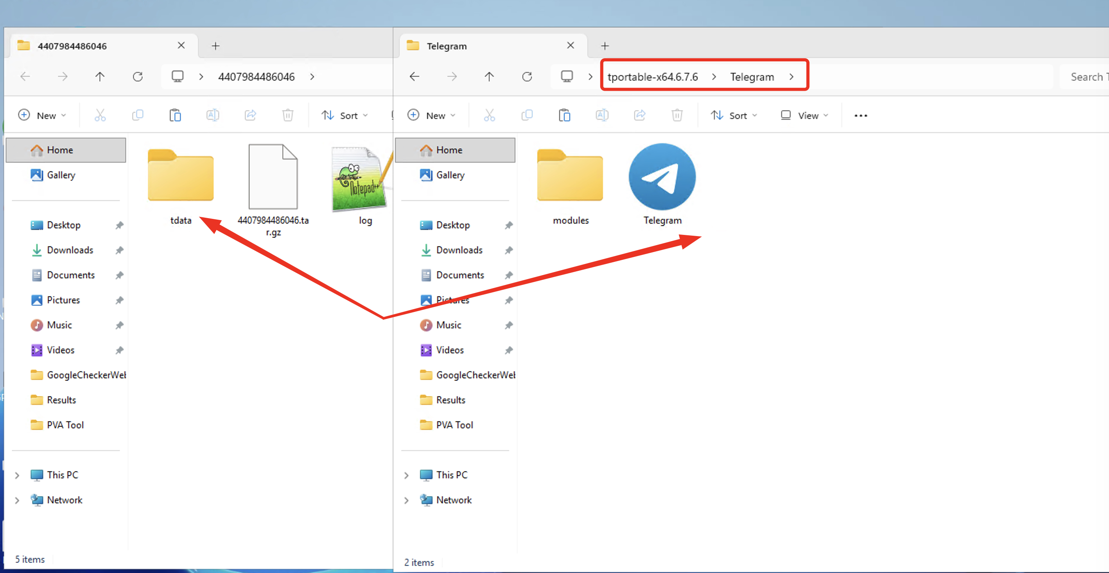Open New dropdown in left window
Viewport: 1109px width, 573px height.
click(42, 115)
